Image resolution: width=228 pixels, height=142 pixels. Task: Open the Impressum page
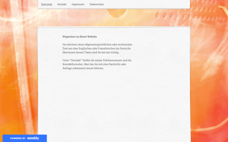tap(78, 4)
